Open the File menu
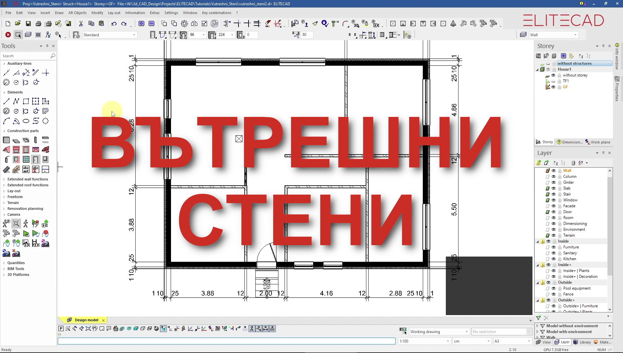Viewport: 623px width, 353px height. 8,13
